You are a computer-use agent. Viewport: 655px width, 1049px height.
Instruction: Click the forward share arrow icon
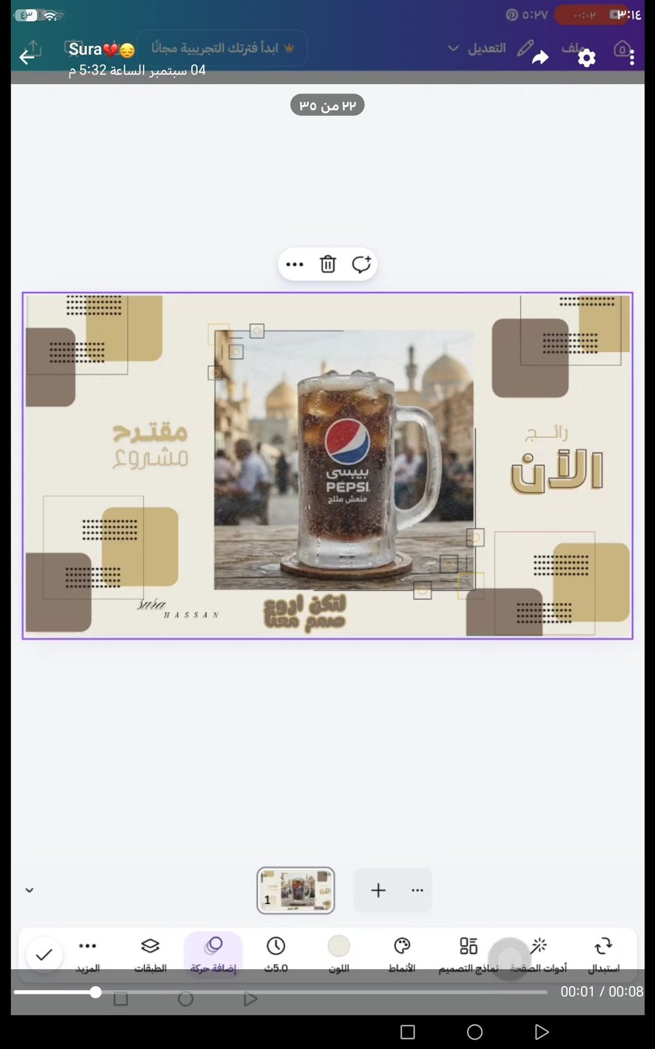(x=540, y=58)
